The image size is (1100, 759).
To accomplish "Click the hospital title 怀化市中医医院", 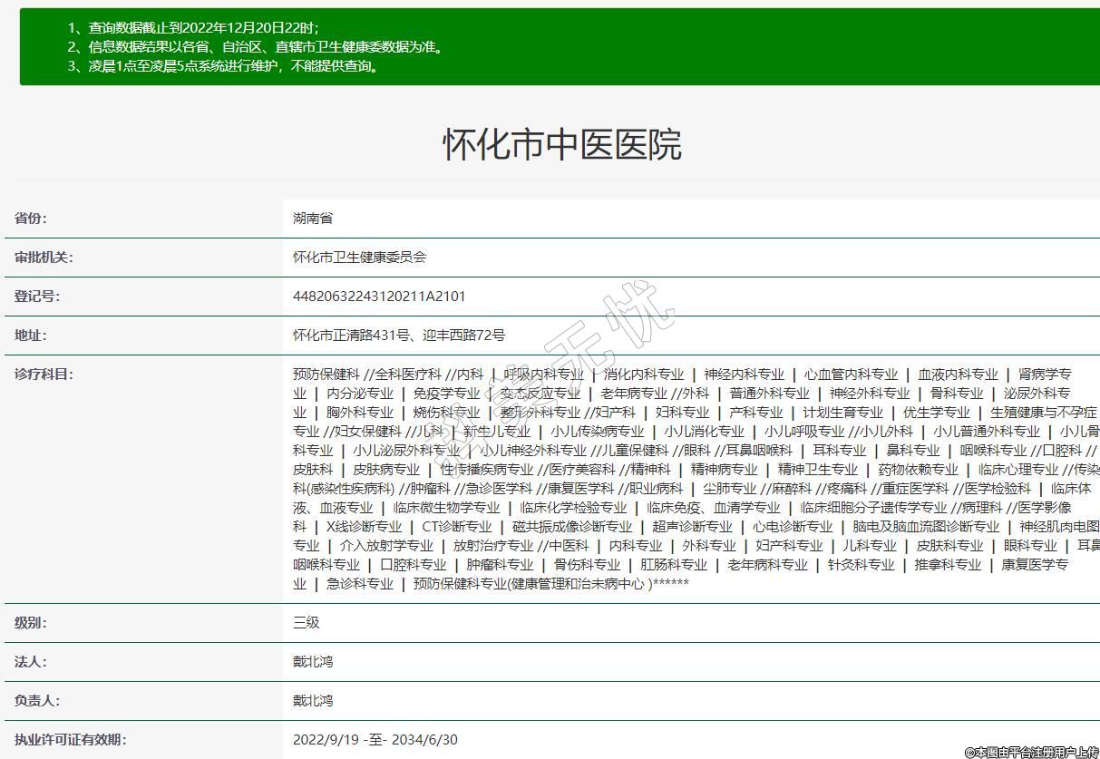I will click(x=561, y=145).
